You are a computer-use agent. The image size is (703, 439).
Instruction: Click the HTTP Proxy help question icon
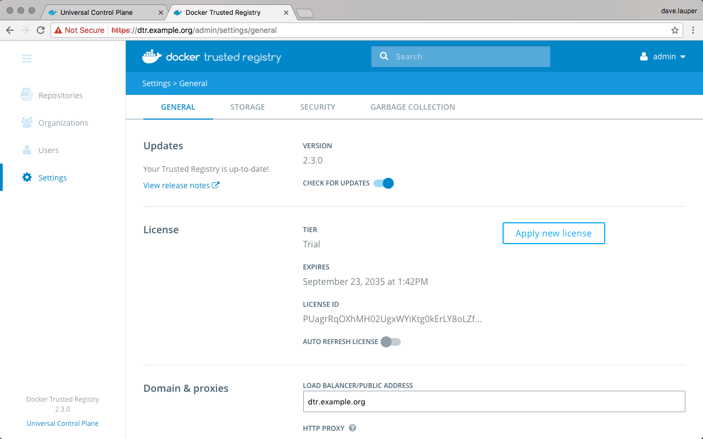(x=353, y=428)
